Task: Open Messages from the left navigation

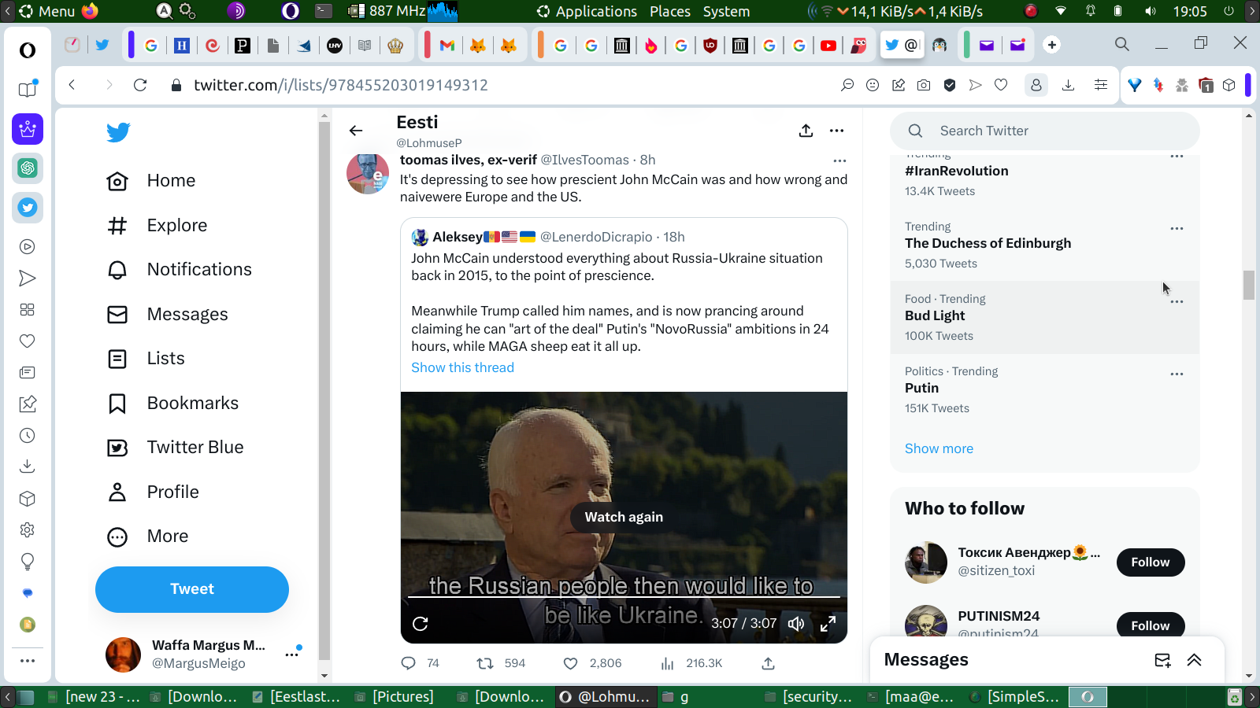Action: (167, 315)
